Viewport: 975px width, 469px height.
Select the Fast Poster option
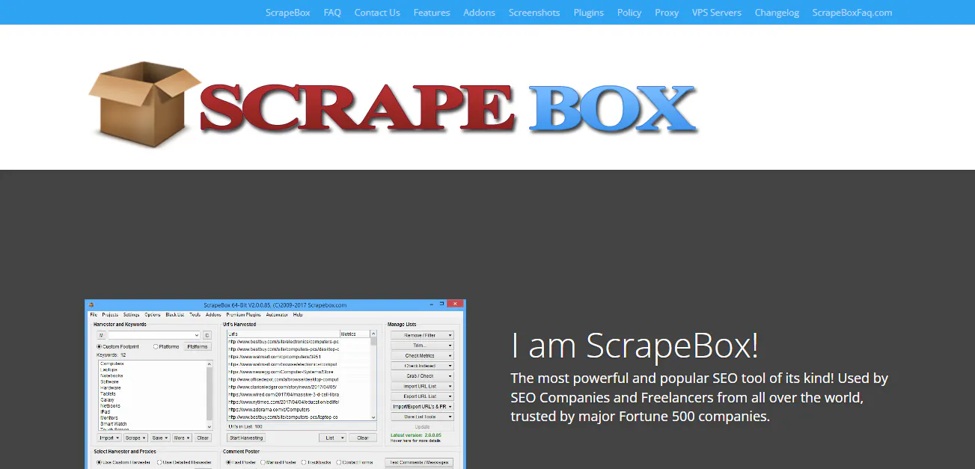click(230, 462)
